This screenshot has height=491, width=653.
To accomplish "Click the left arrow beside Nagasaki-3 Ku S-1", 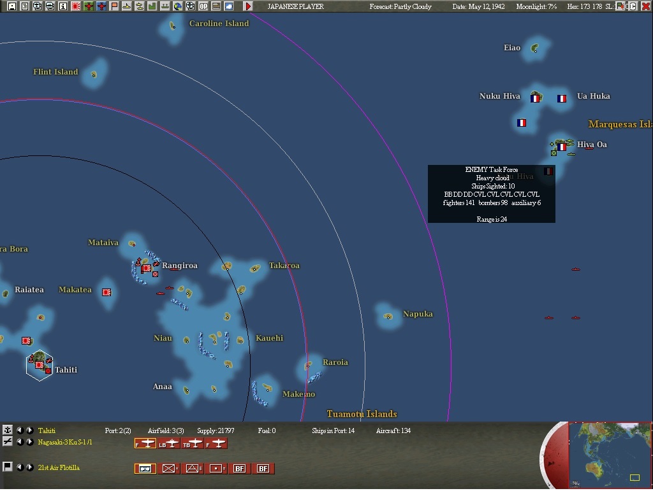I will [x=20, y=443].
